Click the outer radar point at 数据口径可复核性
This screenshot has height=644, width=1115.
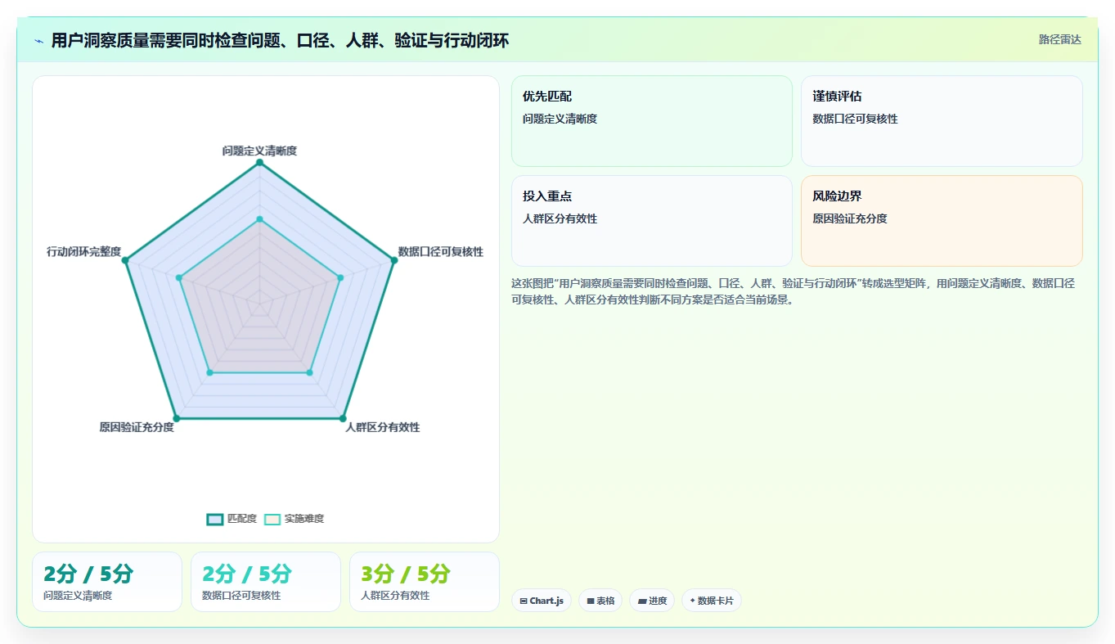click(x=393, y=260)
